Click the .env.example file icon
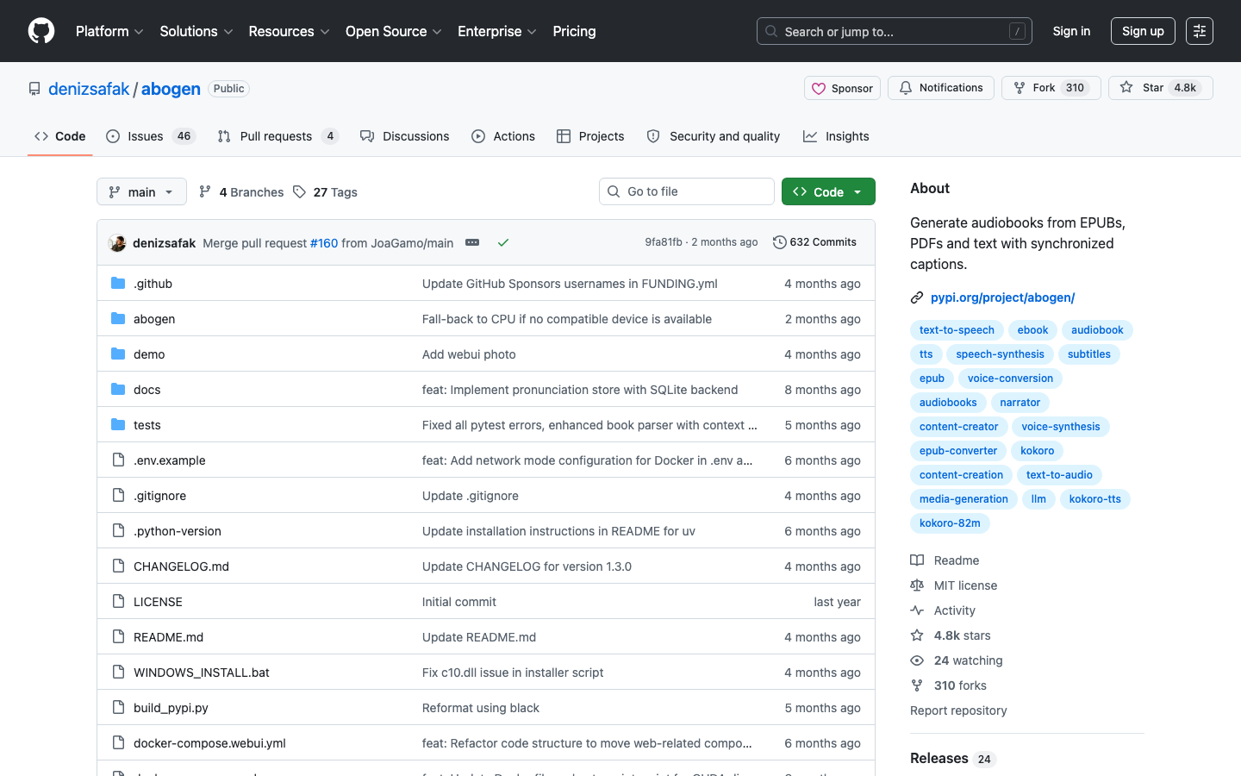This screenshot has width=1241, height=776. [x=118, y=460]
